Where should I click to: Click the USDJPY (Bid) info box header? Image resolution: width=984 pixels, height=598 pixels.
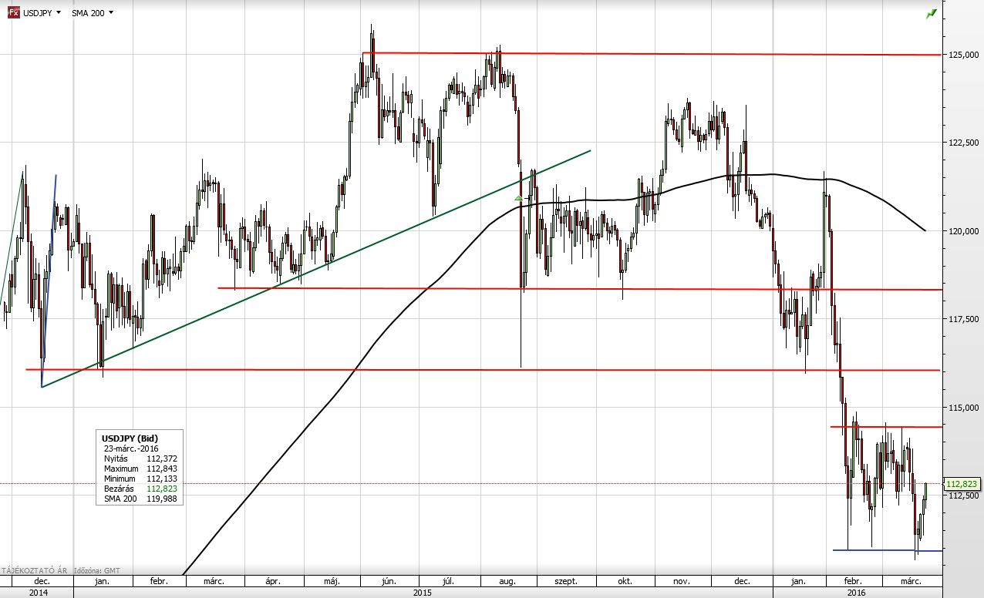[x=130, y=438]
